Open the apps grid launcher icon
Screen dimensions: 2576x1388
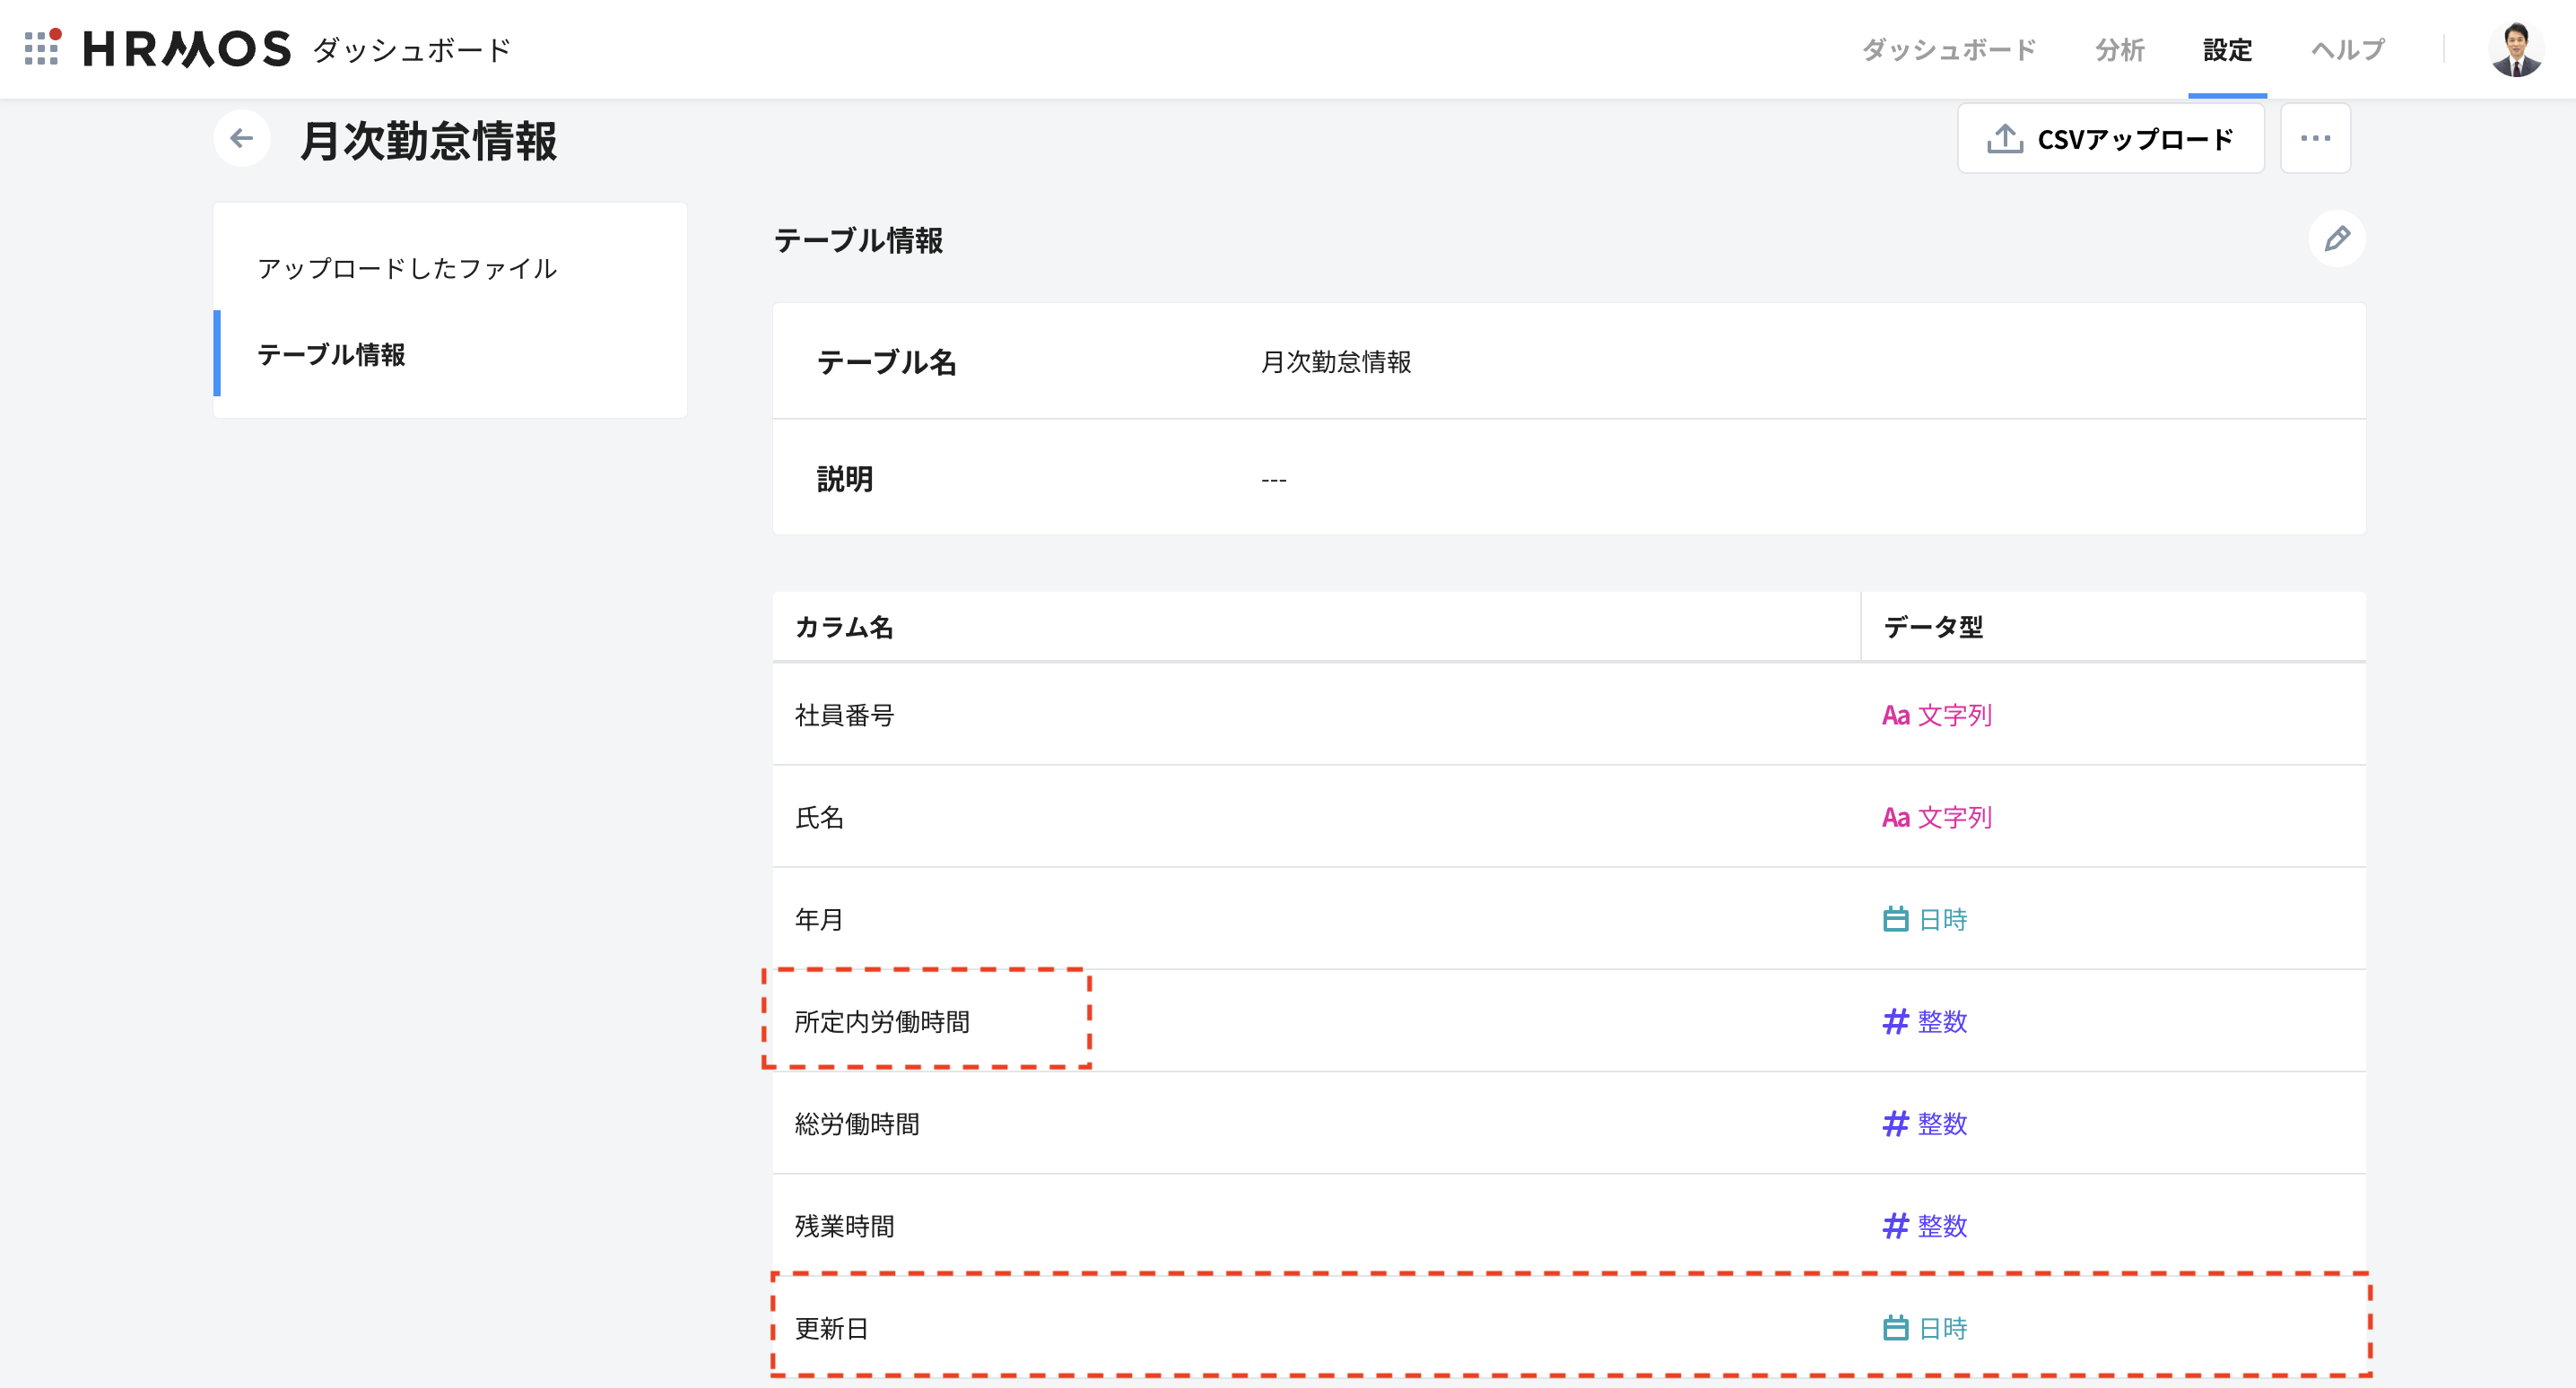tap(42, 48)
